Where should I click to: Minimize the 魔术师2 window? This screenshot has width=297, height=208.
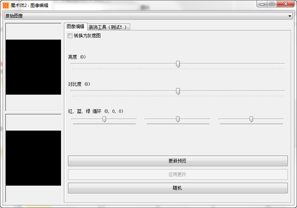point(262,4)
